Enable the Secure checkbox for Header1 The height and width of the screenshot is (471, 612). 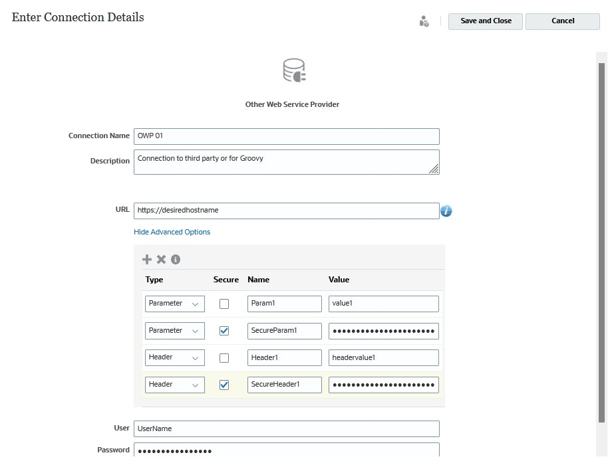tap(223, 357)
